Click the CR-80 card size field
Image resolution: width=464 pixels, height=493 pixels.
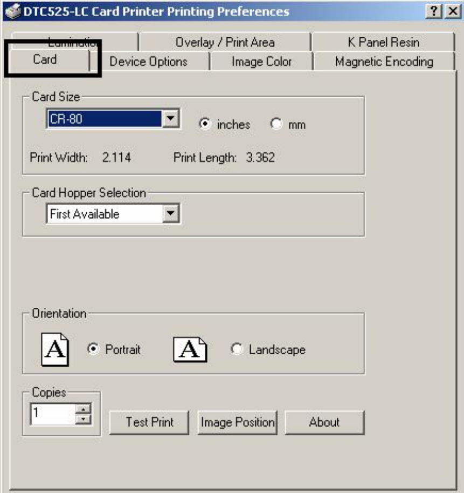pos(104,119)
